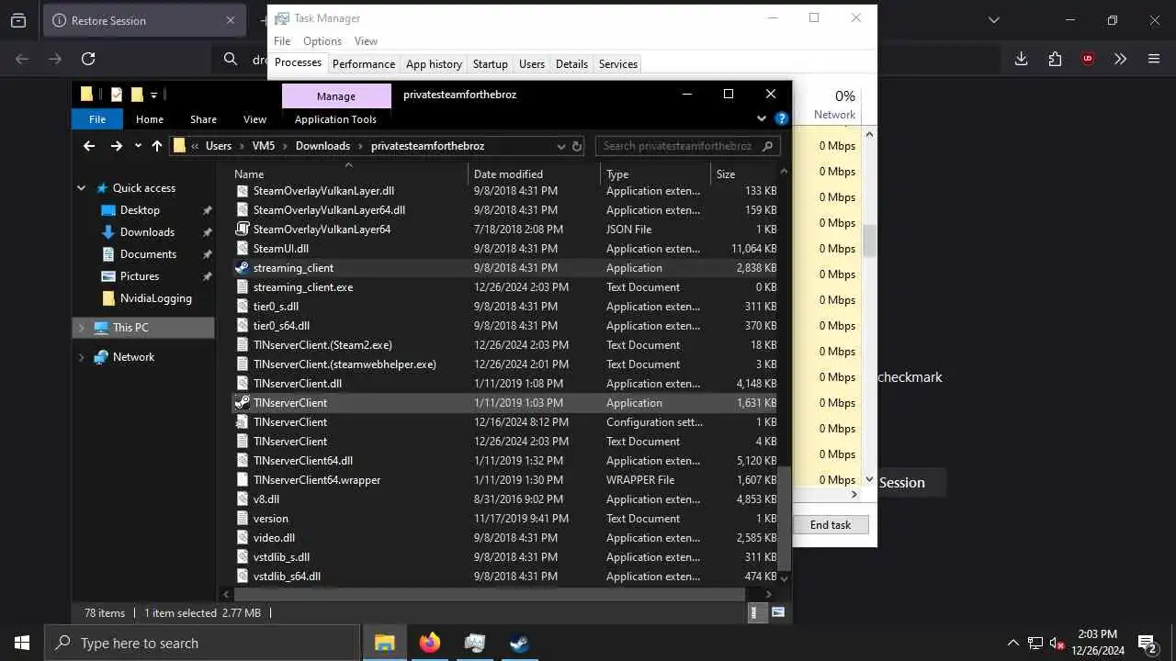Viewport: 1176px width, 661px height.
Task: Expand the File Explorer ribbon chevron
Action: coord(762,118)
